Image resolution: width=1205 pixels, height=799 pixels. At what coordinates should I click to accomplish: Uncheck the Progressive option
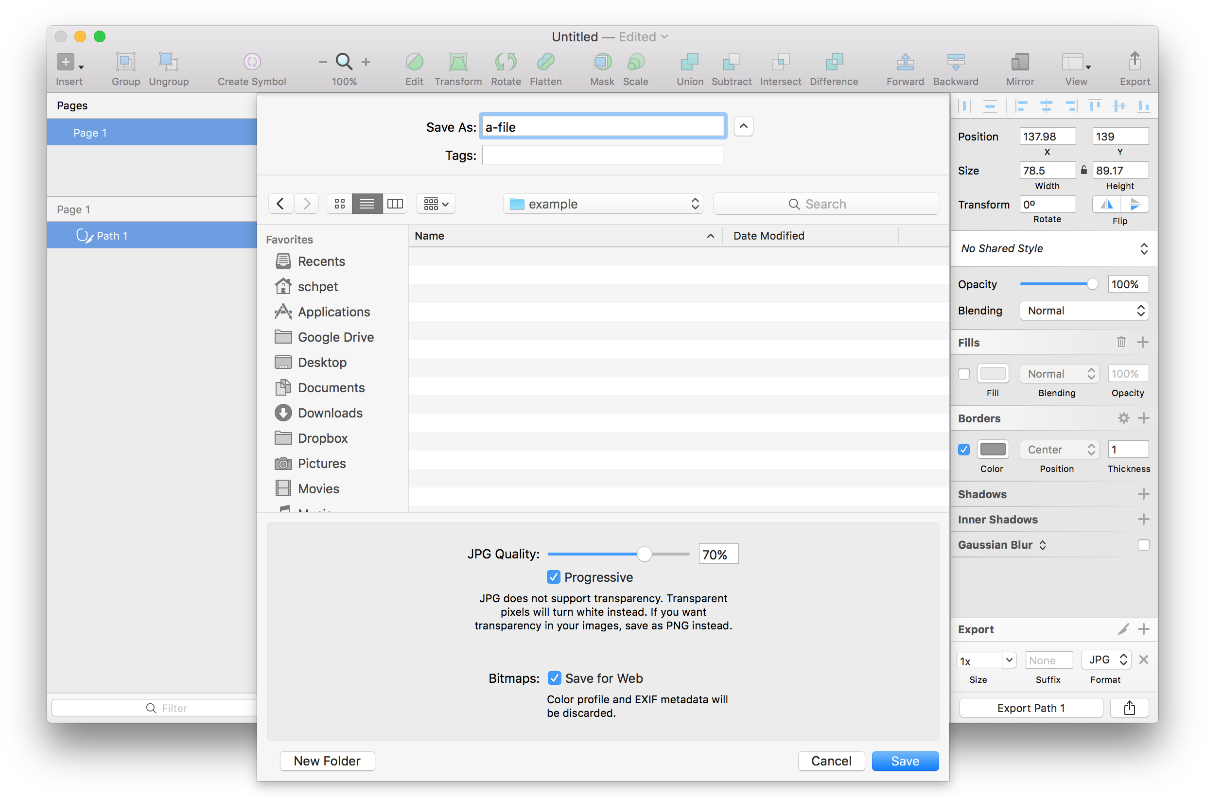pyautogui.click(x=554, y=576)
